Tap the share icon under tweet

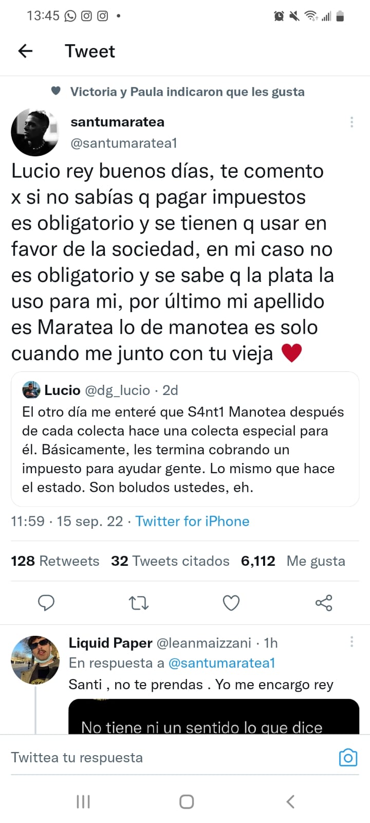click(x=324, y=602)
